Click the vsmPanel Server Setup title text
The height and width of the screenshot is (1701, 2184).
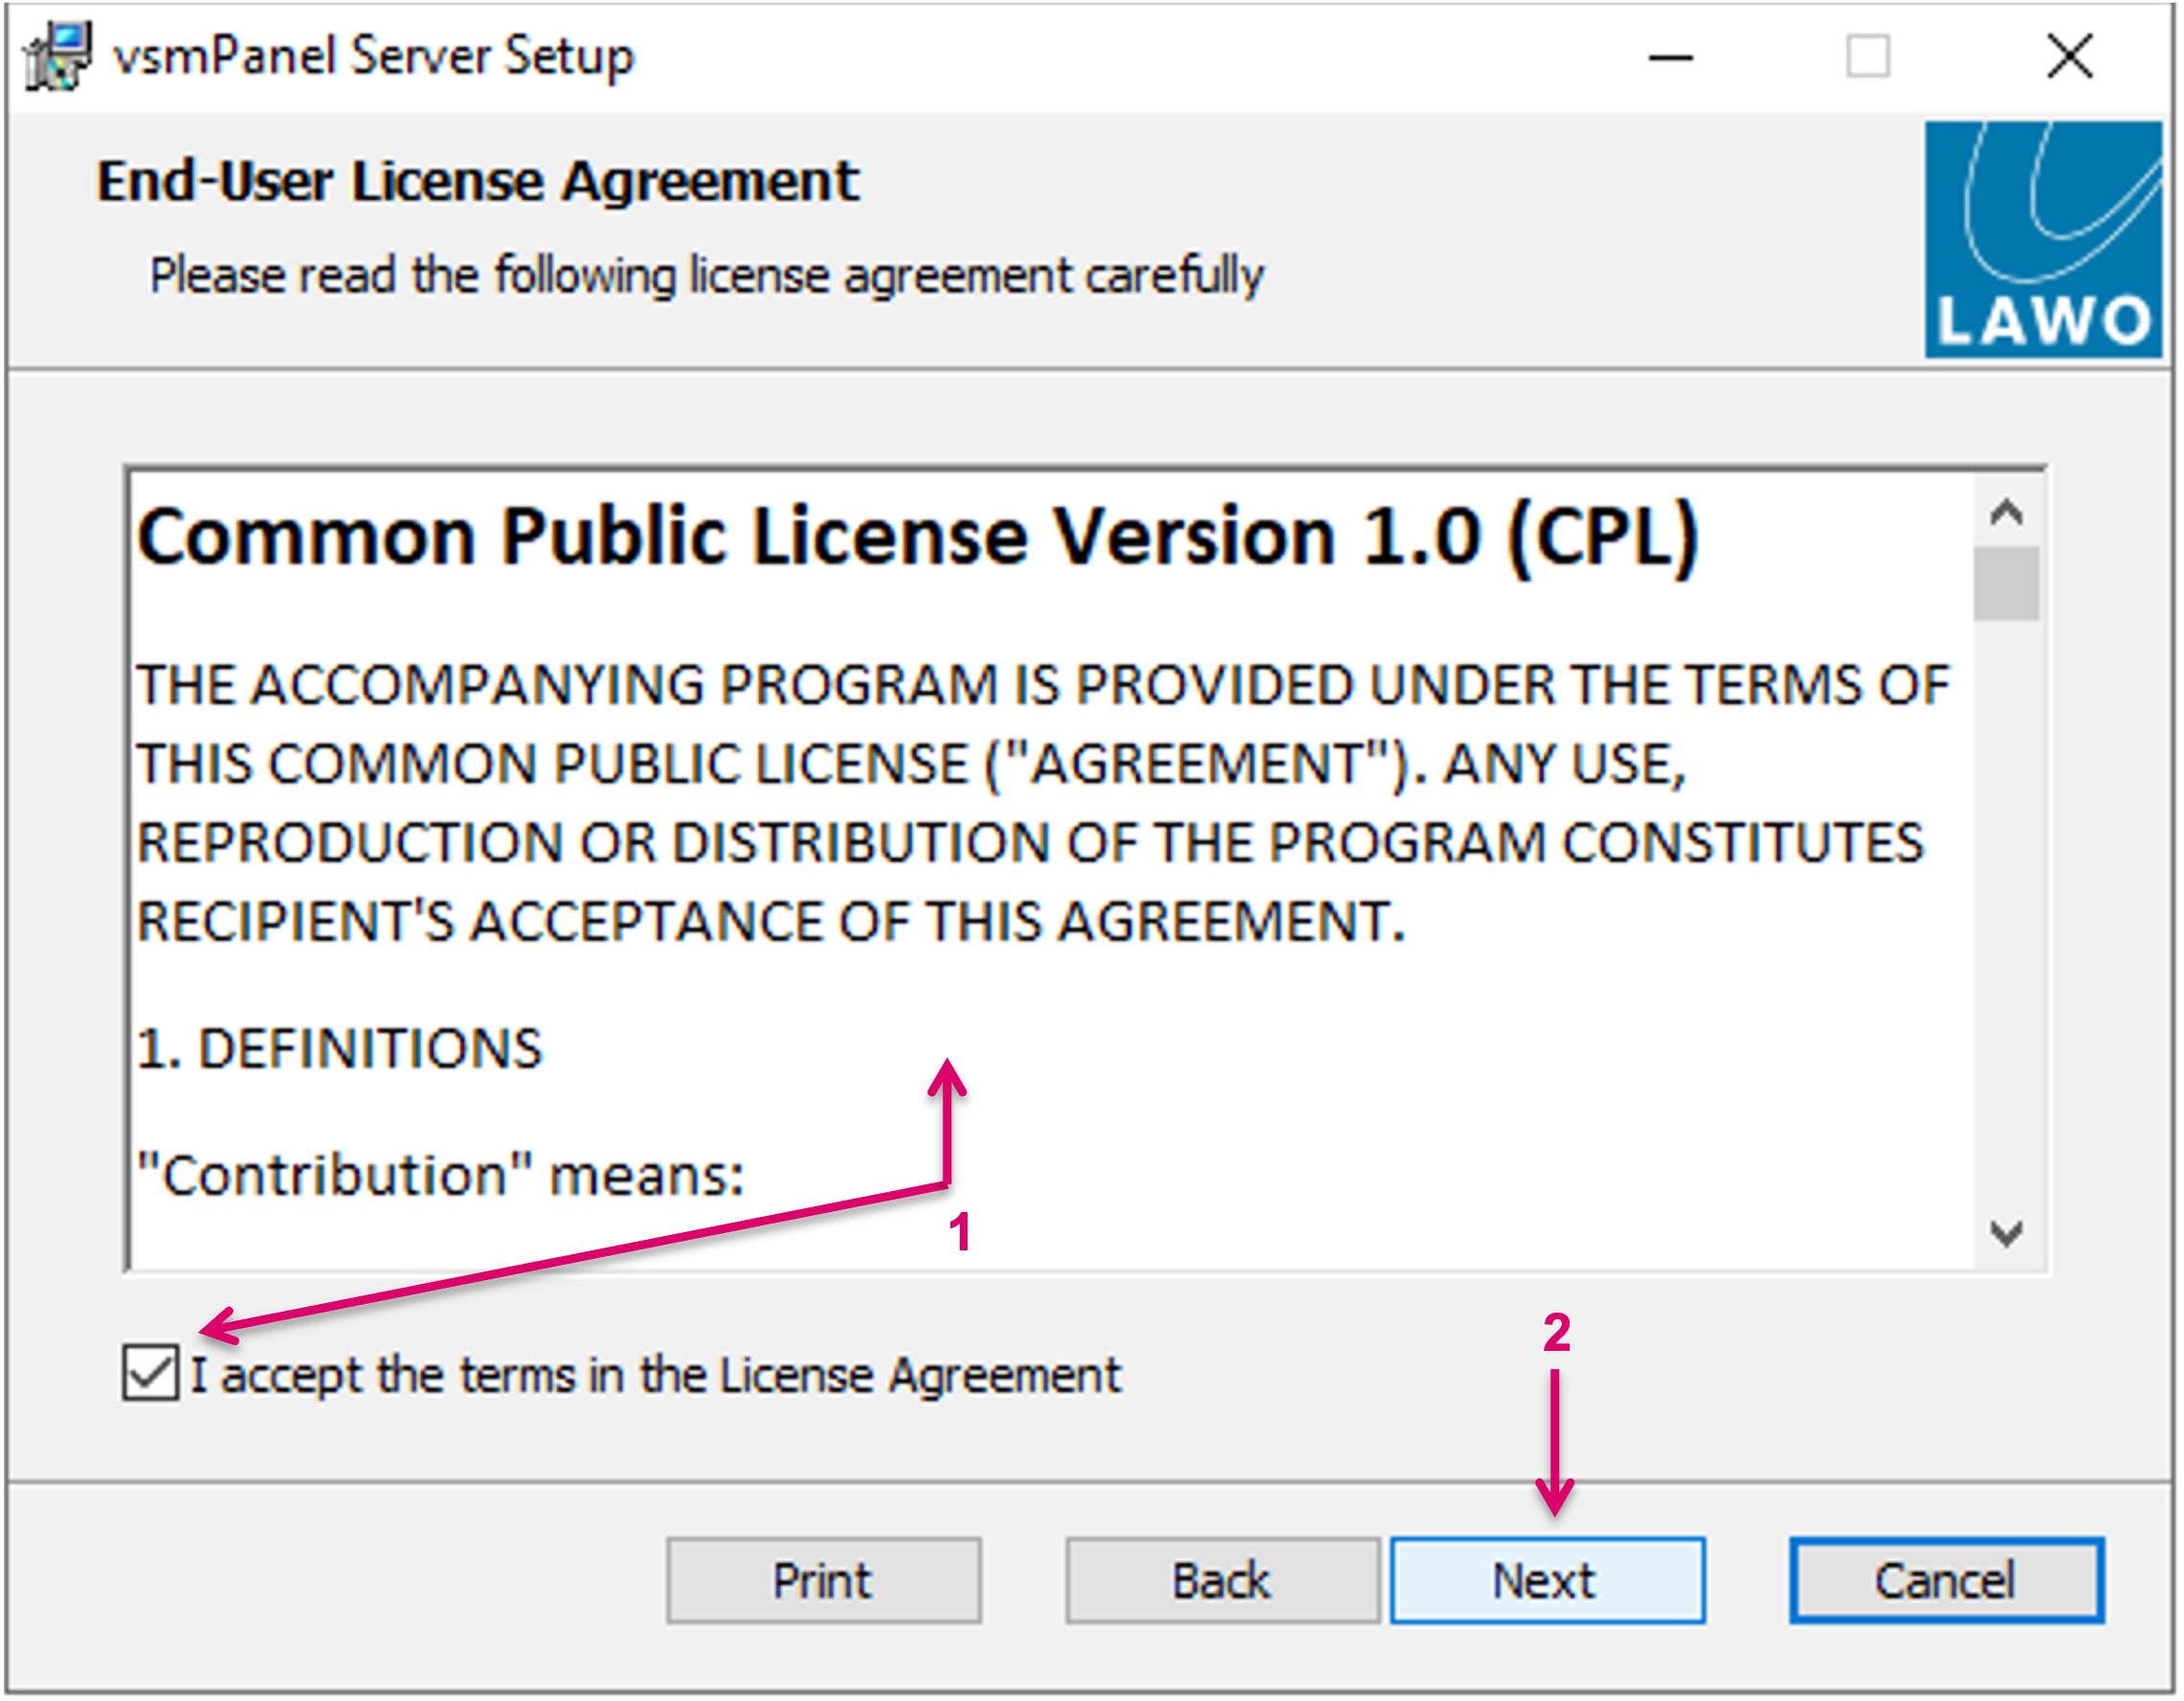(x=373, y=56)
